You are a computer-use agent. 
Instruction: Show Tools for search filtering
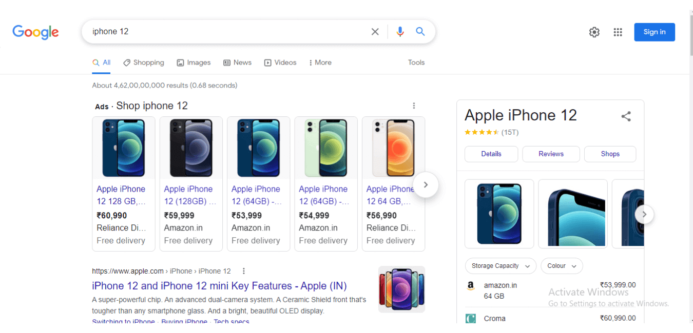pyautogui.click(x=416, y=62)
